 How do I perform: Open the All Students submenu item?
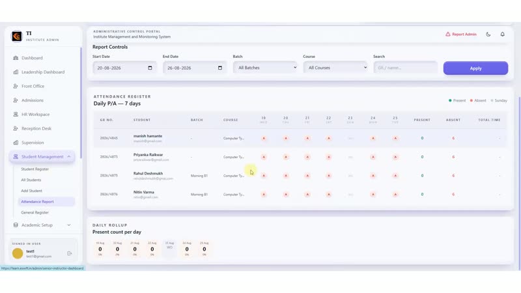coord(31,180)
